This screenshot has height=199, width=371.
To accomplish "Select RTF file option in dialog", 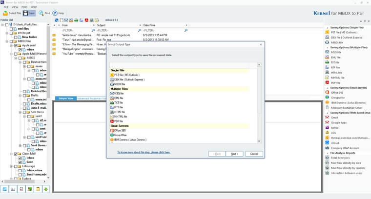I will coord(117,107).
